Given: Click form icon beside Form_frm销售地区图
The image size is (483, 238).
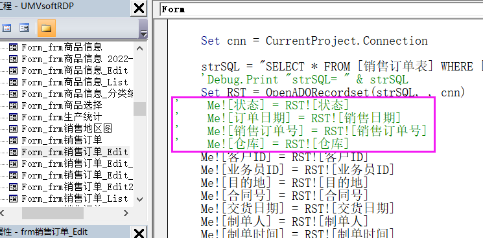Looking at the screenshot, I should pos(13,129).
